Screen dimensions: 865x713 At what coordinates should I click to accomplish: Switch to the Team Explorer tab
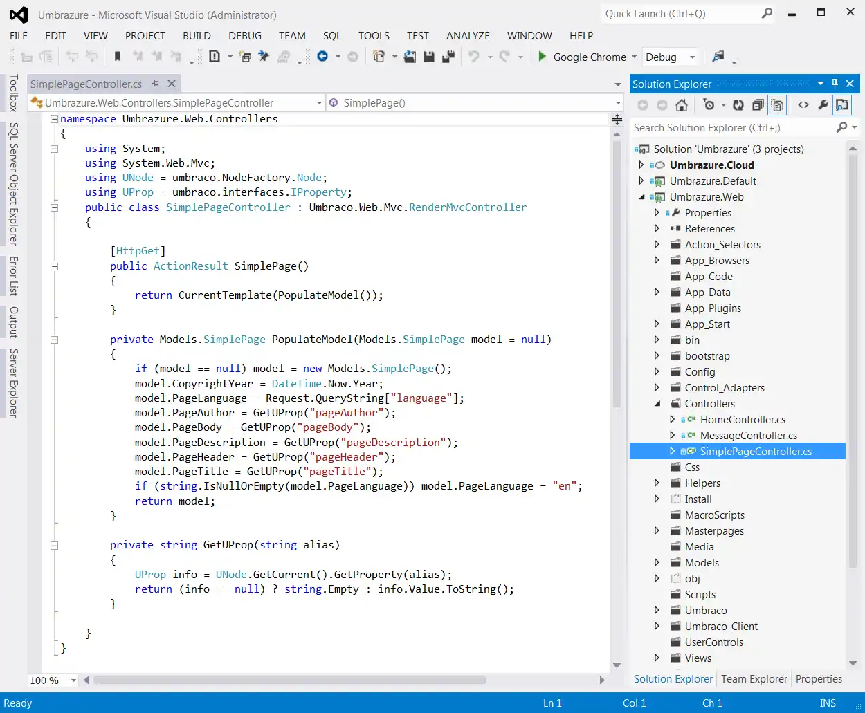754,679
